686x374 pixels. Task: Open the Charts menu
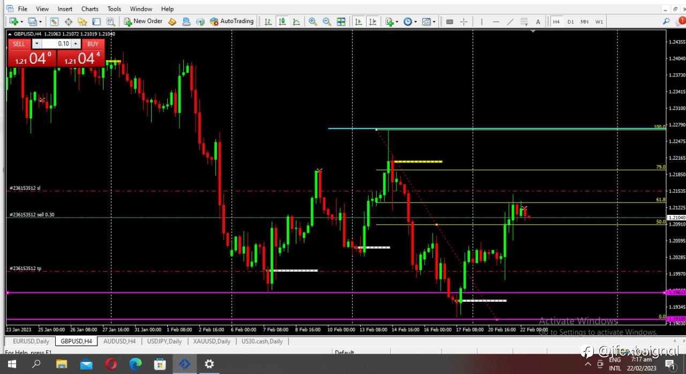pyautogui.click(x=90, y=9)
